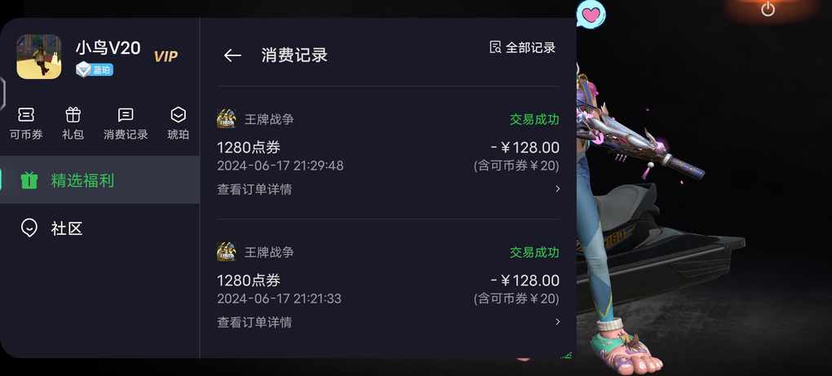Click the 小鸟V20 user avatar
832x376 pixels.
(x=38, y=57)
